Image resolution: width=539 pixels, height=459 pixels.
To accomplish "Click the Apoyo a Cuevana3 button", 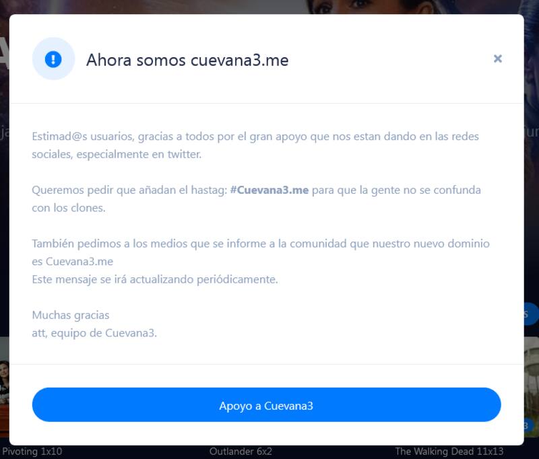I will 266,404.
